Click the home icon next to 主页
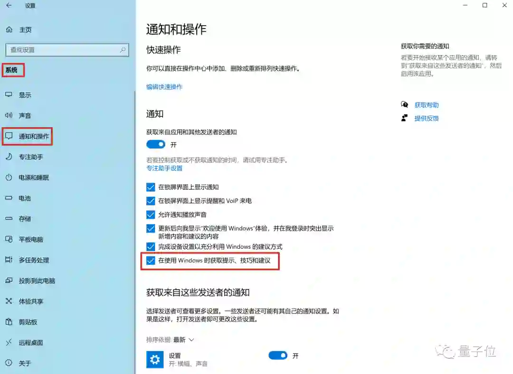The width and height of the screenshot is (513, 374). tap(9, 30)
